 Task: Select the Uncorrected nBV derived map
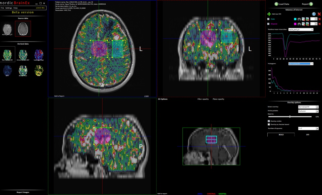(x=23, y=55)
